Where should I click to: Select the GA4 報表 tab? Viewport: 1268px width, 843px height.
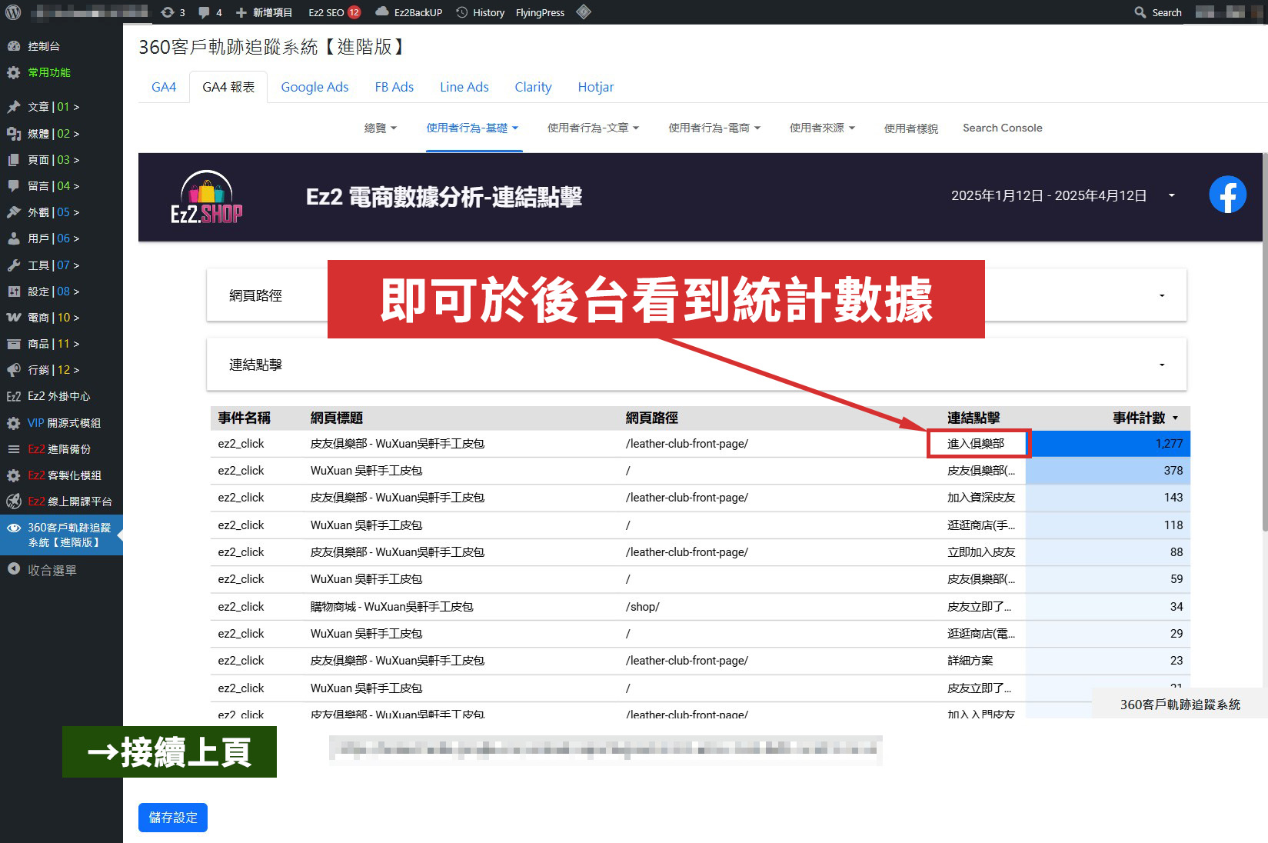coord(228,87)
